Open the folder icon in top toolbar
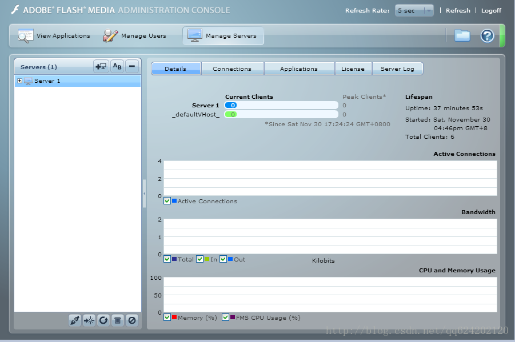This screenshot has height=342, width=515. point(462,35)
